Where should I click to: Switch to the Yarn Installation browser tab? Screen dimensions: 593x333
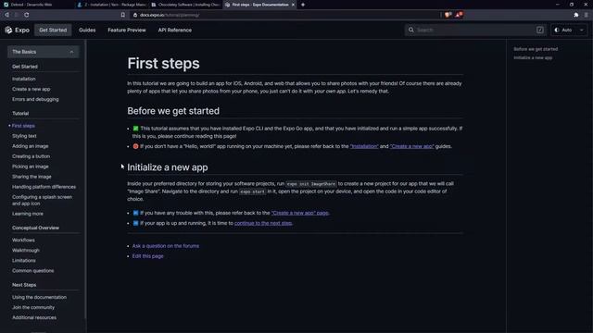pyautogui.click(x=111, y=5)
